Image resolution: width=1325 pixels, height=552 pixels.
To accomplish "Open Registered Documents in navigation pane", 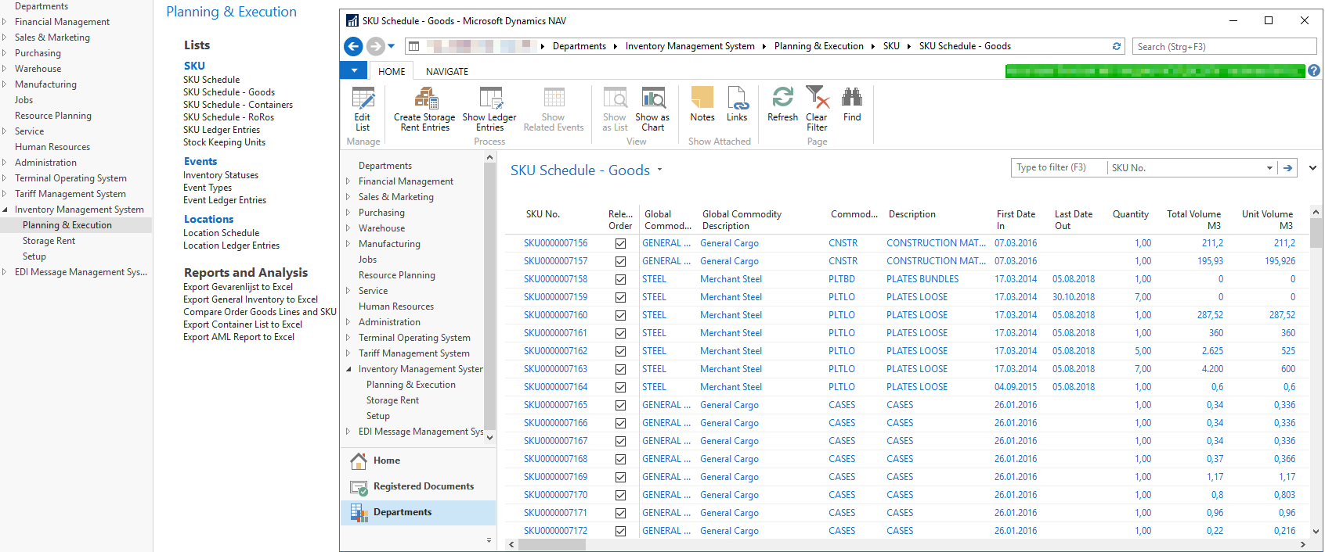I will tap(418, 486).
